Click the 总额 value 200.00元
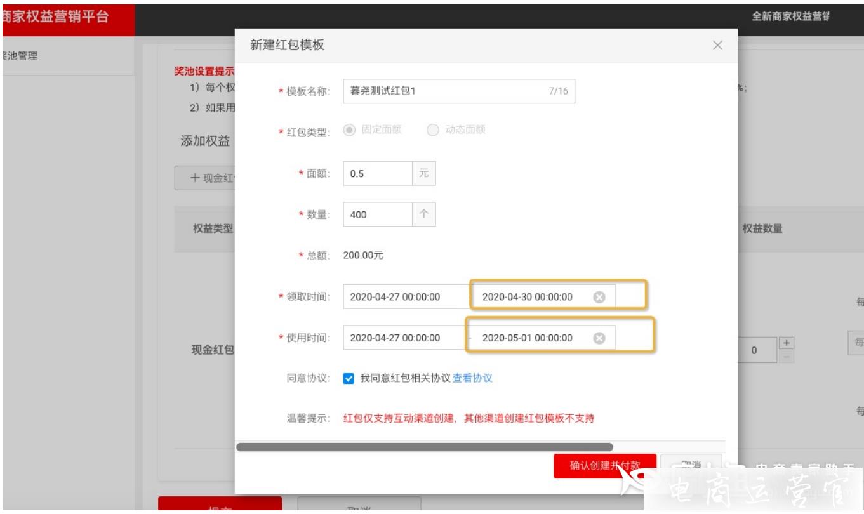 click(363, 256)
